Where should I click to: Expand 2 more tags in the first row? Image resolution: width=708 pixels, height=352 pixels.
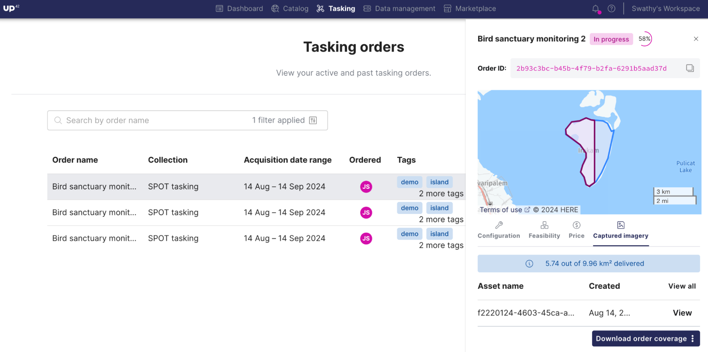[x=441, y=194]
